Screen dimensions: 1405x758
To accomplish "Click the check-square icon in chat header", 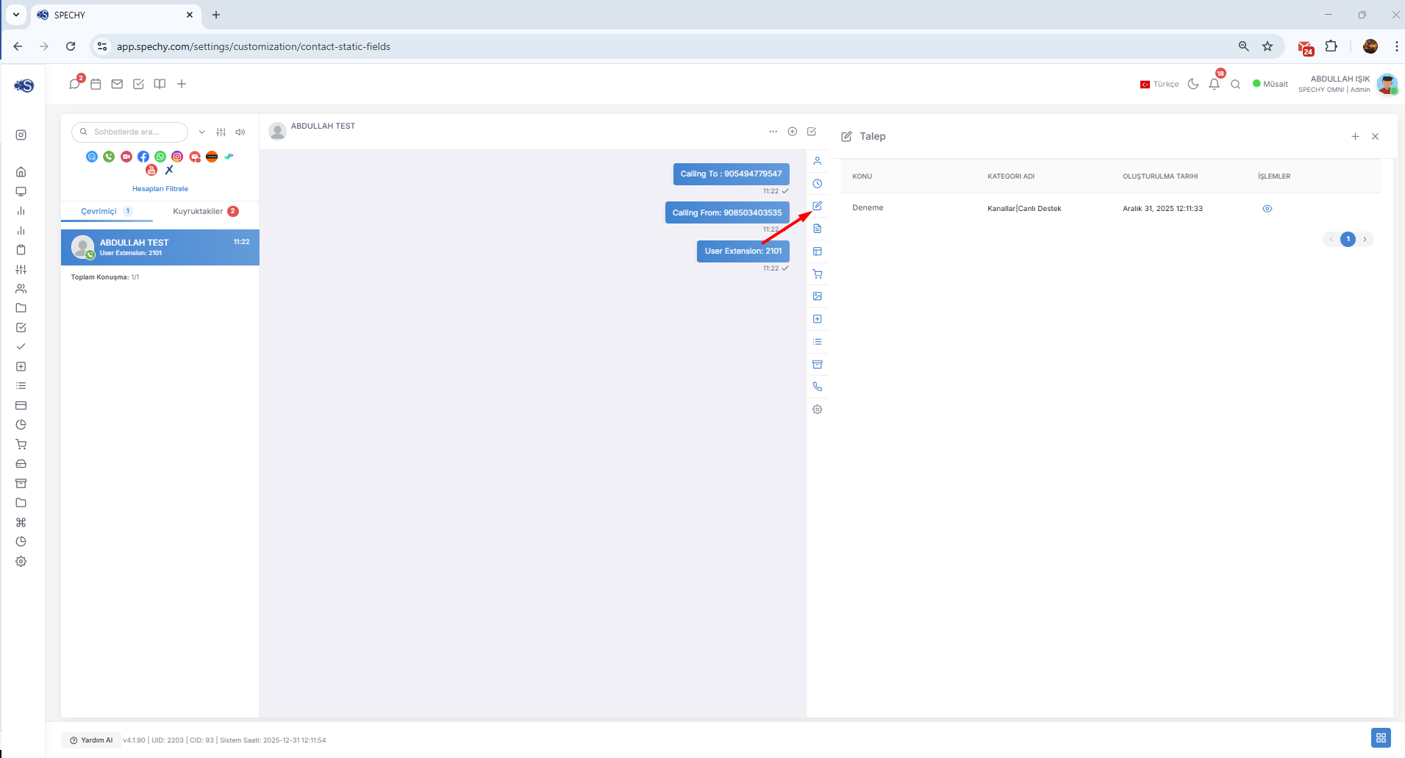I will (x=812, y=132).
